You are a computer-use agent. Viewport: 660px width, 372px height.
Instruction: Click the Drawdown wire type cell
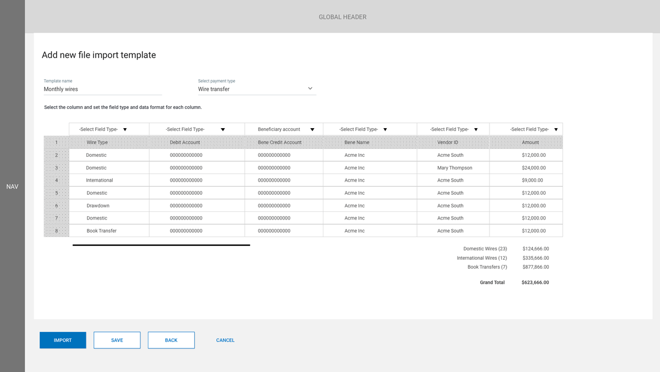(x=109, y=206)
